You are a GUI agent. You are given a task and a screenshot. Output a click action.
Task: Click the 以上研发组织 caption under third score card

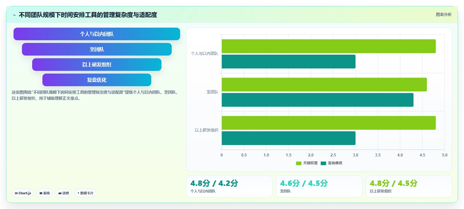[381, 191]
